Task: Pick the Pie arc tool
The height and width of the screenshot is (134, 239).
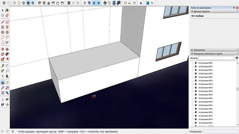Action: tap(7, 42)
